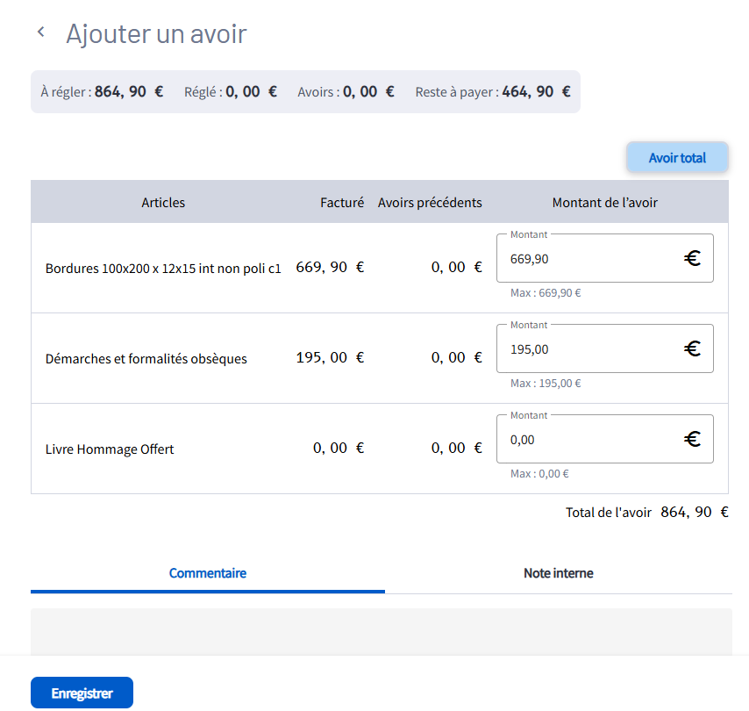Click the À régler amount in summary
The width and height of the screenshot is (749, 711).
128,91
